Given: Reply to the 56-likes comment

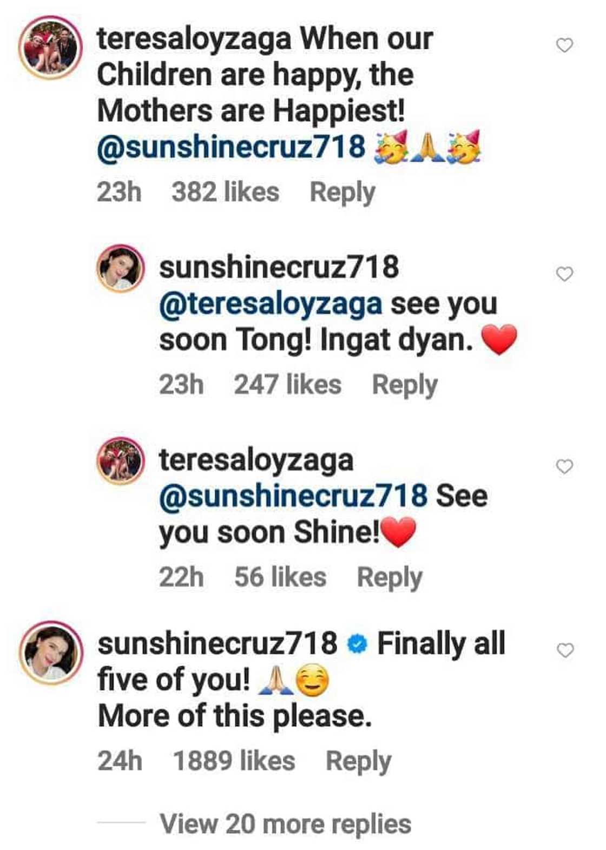Looking at the screenshot, I should coord(389,577).
